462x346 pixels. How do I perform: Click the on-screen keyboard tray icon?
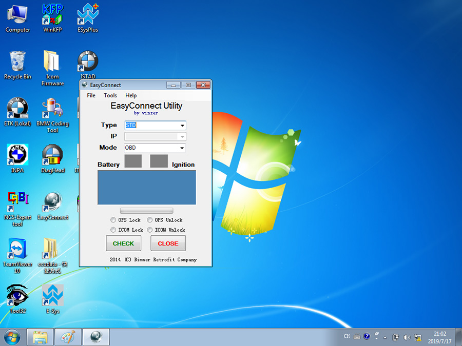[x=357, y=336]
